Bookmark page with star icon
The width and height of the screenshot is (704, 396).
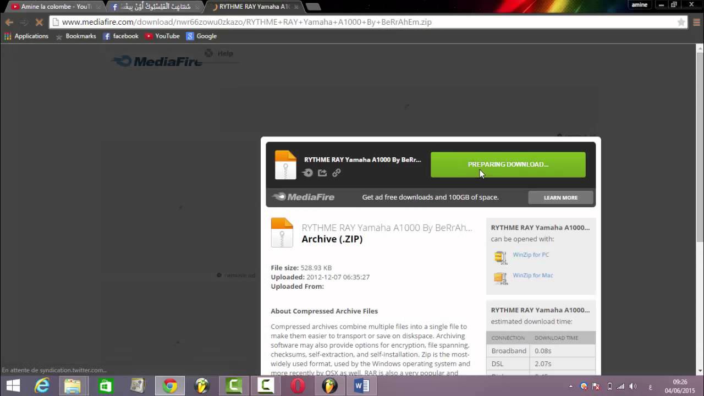pyautogui.click(x=681, y=22)
